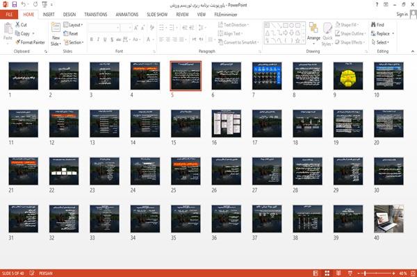Viewport: 417px width, 277px height.
Task: Open the TRANSITIONS ribbon tab
Action: 96,15
